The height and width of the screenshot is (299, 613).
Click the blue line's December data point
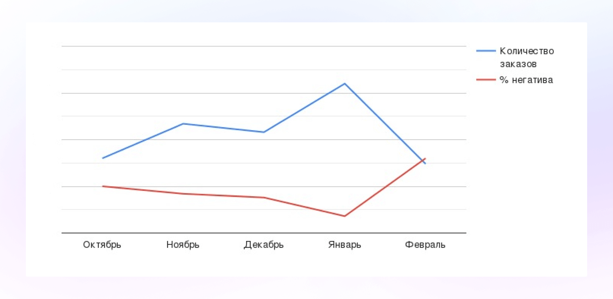point(264,132)
